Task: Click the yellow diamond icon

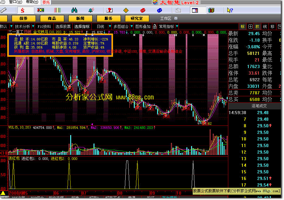Action: click(x=126, y=10)
